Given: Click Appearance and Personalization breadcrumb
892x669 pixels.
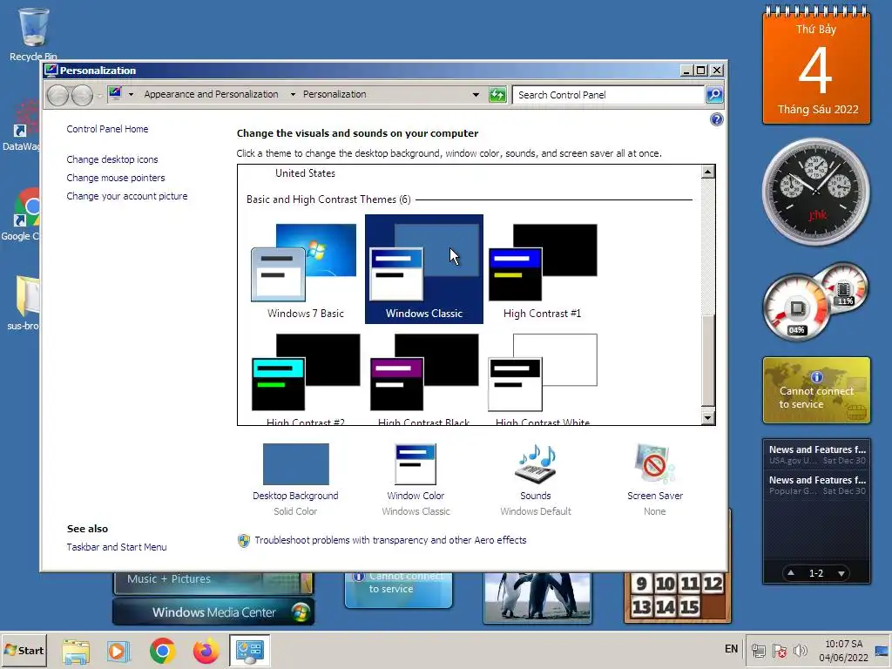Looking at the screenshot, I should (211, 94).
